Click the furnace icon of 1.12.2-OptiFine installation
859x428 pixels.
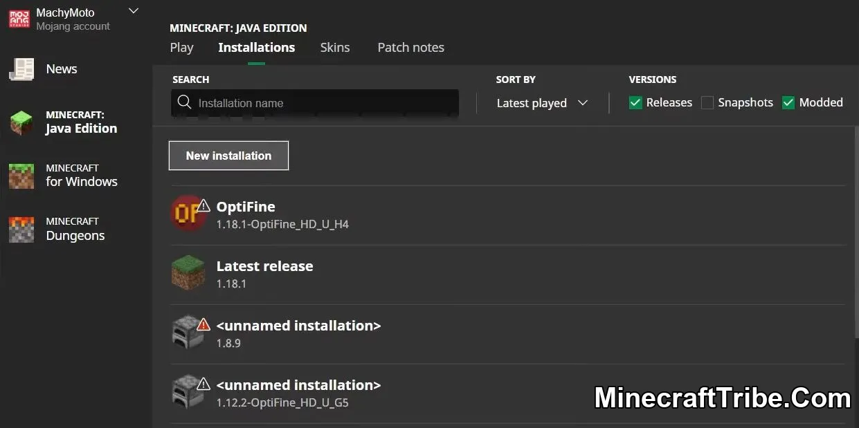point(187,392)
